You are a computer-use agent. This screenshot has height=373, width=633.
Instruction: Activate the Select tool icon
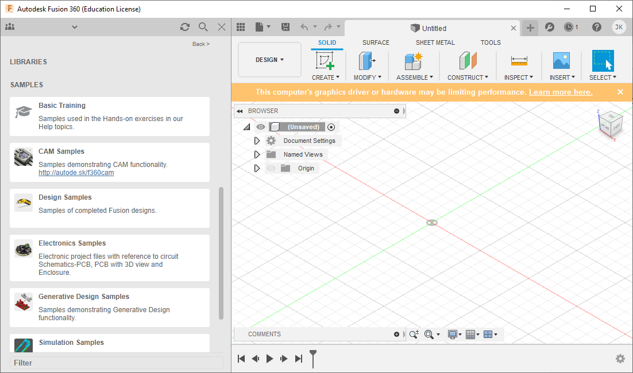[x=603, y=61]
